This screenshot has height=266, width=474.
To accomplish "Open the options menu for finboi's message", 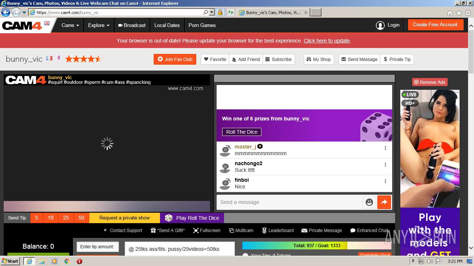I will coord(385,181).
